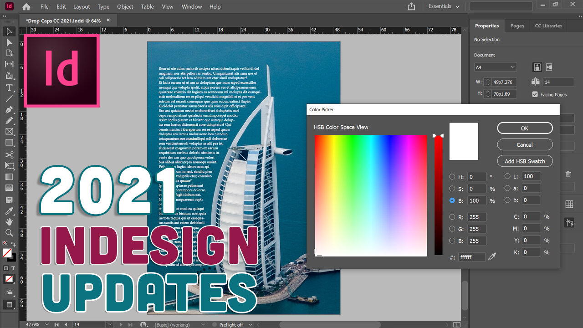The width and height of the screenshot is (583, 328).
Task: Select the S saturation radio button
Action: pyautogui.click(x=452, y=189)
